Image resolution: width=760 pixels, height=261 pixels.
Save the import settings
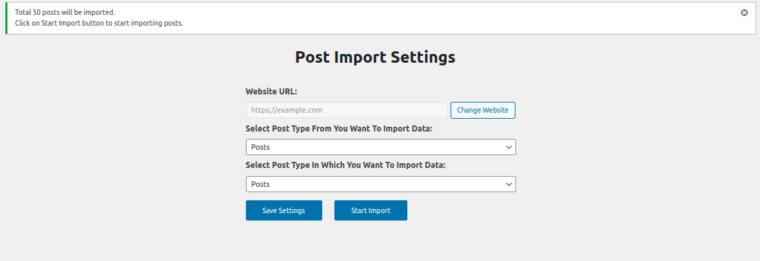click(x=284, y=210)
